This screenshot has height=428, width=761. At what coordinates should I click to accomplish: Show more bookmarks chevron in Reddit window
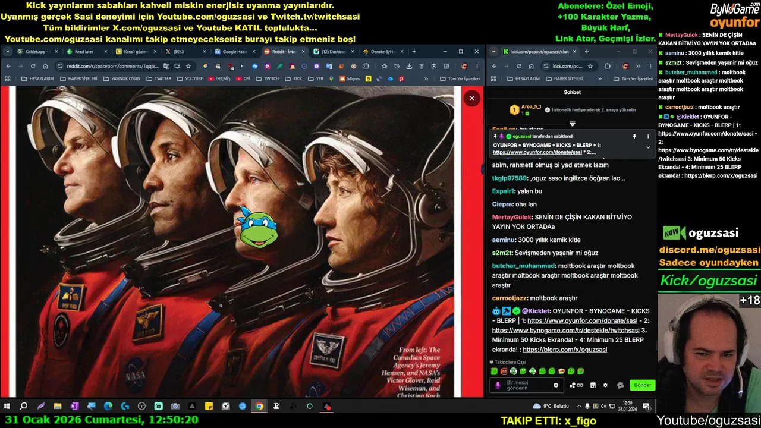[x=426, y=78]
